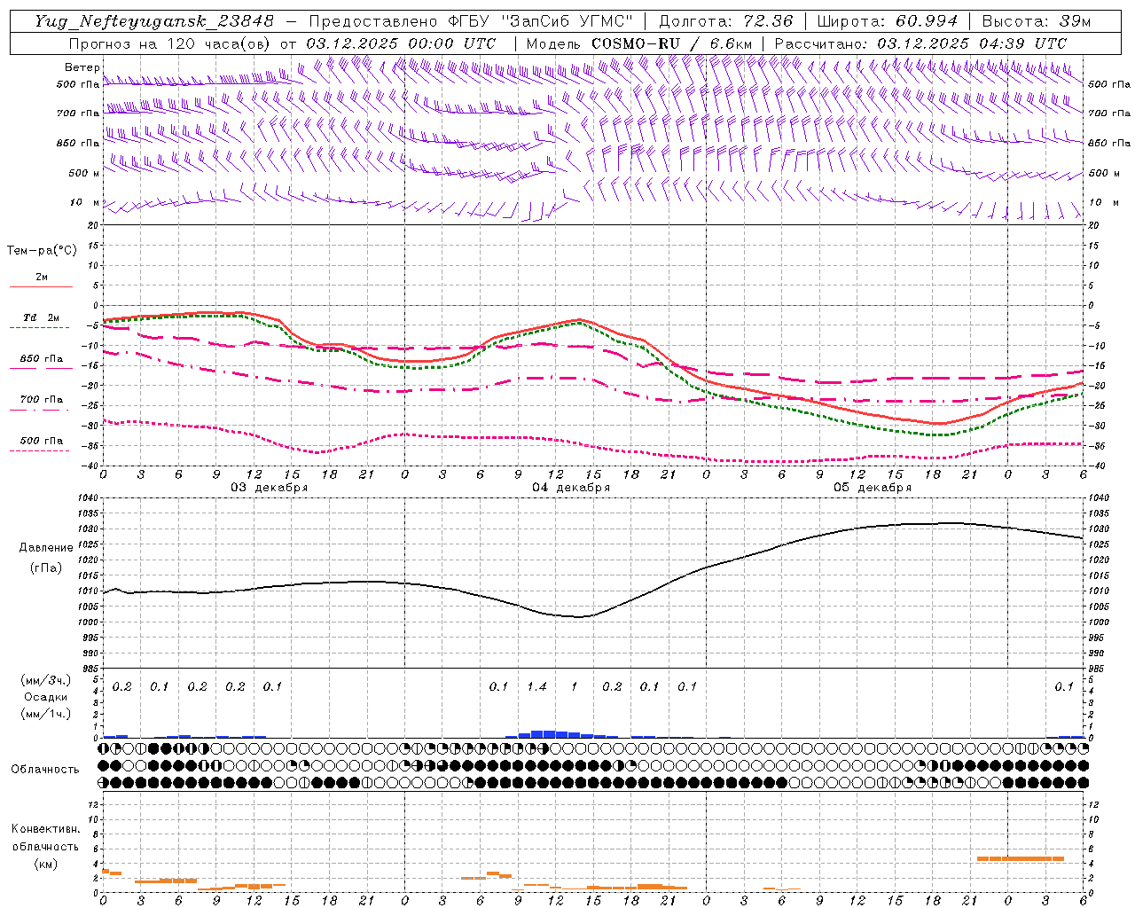1135x908 pixels.
Task: Click the Долгота: 72.36 header field
Action: tap(726, 21)
